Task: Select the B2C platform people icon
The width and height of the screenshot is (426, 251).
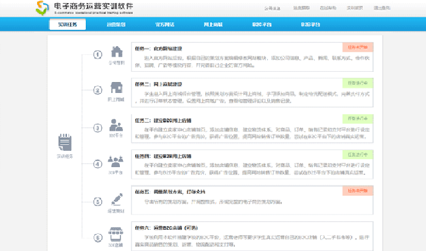Action: coord(116,125)
